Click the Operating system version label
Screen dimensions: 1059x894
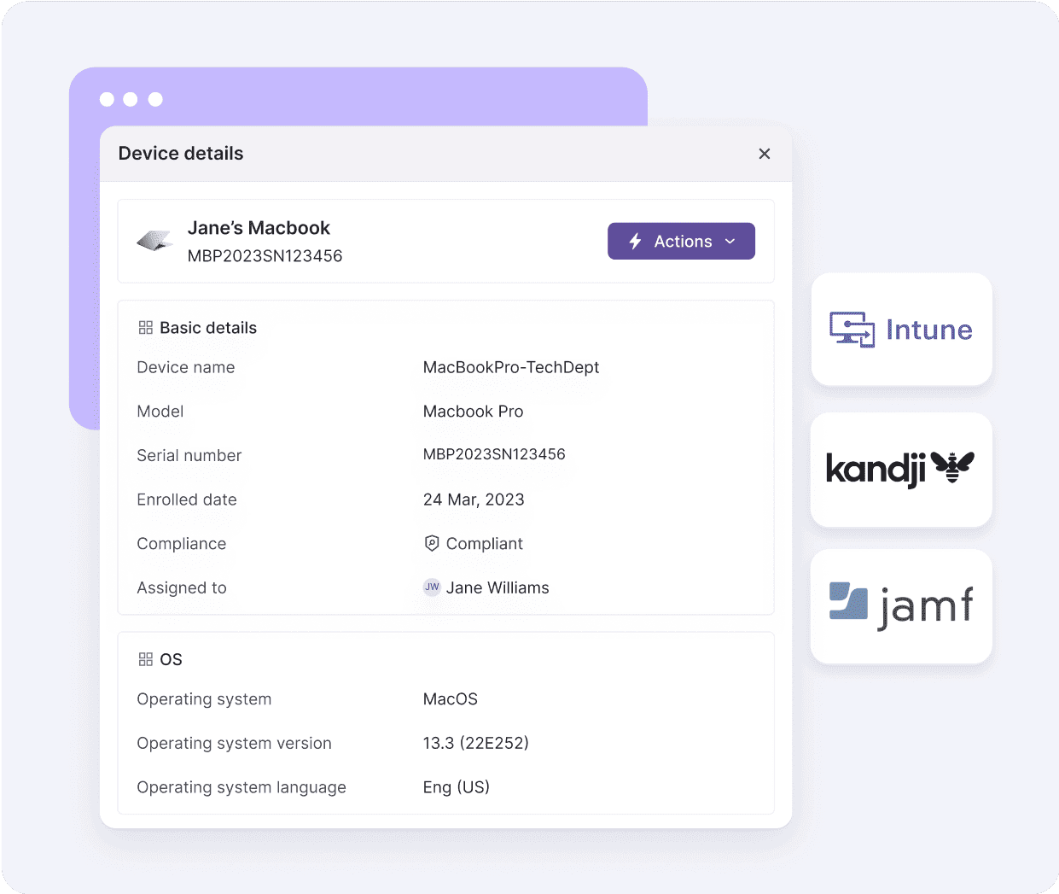coord(234,743)
